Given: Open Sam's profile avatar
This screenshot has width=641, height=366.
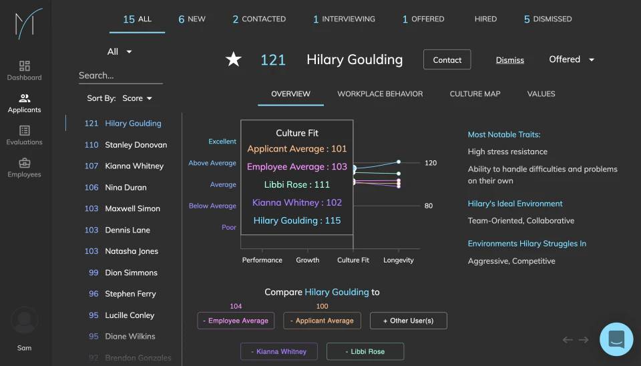Looking at the screenshot, I should pos(25,320).
